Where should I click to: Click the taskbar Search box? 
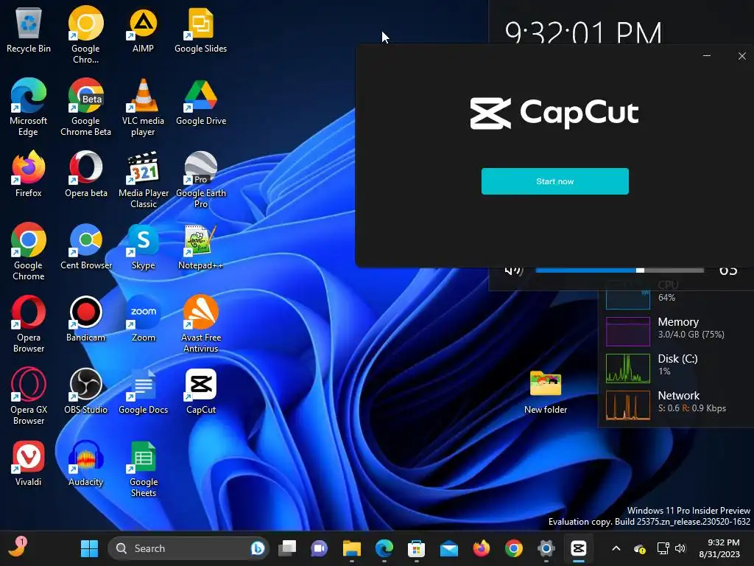[188, 548]
